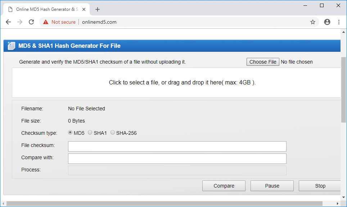The image size is (347, 207).
Task: Click the browser back arrow
Action: pyautogui.click(x=8, y=22)
